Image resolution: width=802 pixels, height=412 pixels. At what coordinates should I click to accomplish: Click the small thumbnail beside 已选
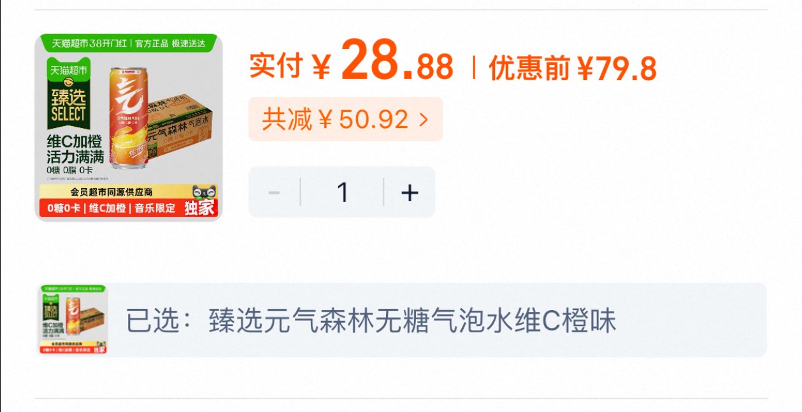pos(73,320)
